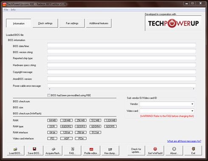Image resolution: width=208 pixels, height=161 pixels.
Task: Follow 'What are all those messages for?' link
Action: click(x=184, y=141)
